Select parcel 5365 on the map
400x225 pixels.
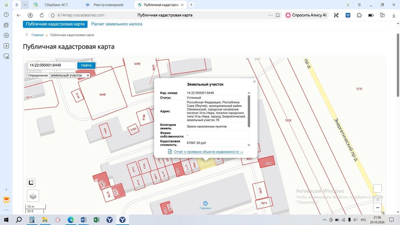(133, 129)
